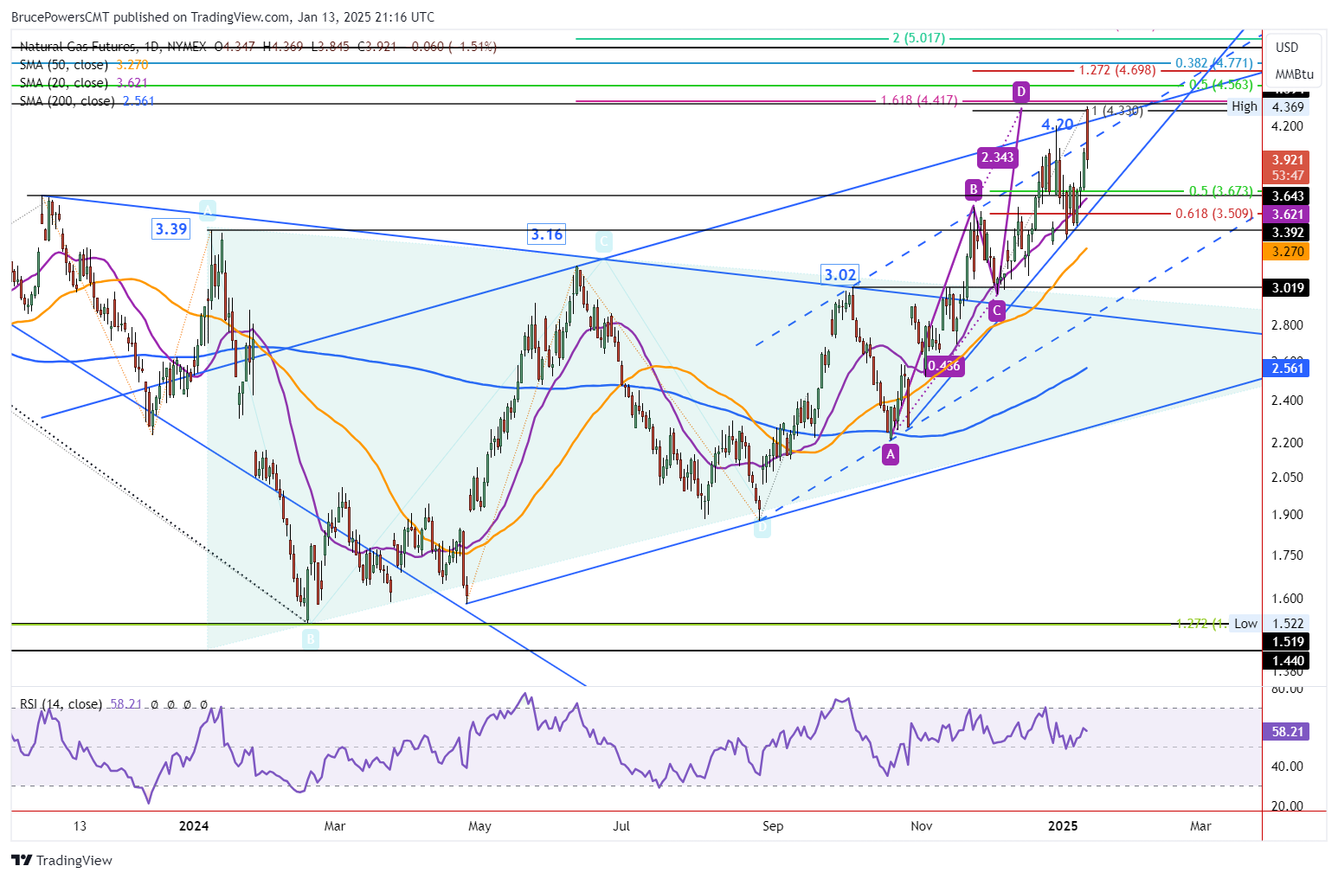
Task: Click the green Fibonacci label 0.5 (3.673)
Action: (1221, 191)
